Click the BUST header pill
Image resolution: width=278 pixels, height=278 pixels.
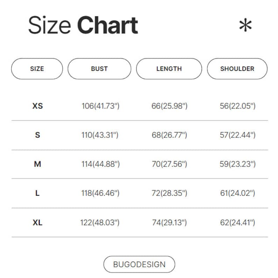point(99,69)
